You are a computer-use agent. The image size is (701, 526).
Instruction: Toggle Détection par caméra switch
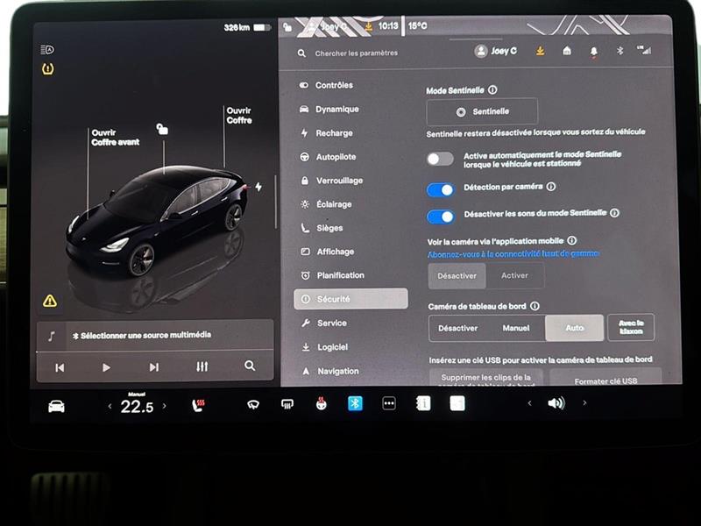[441, 189]
